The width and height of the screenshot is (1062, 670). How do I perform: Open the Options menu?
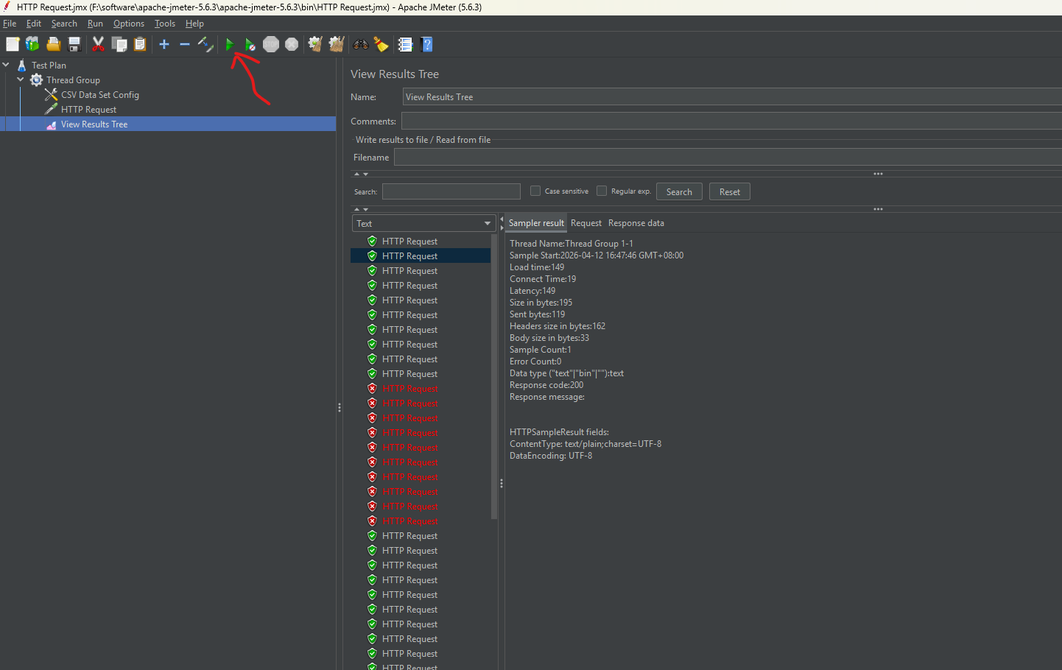click(129, 24)
